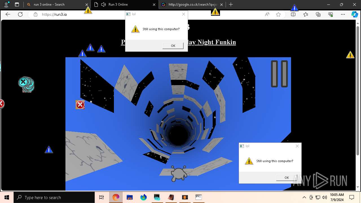Click the warning icon beside the page scrollbar
The image size is (361, 203).
coord(350,55)
